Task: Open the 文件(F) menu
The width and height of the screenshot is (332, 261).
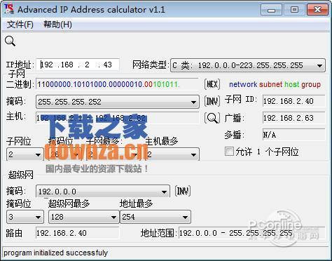Action: 20,25
